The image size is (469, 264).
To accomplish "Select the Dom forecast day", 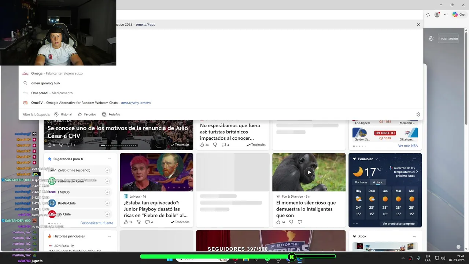I will (372, 203).
